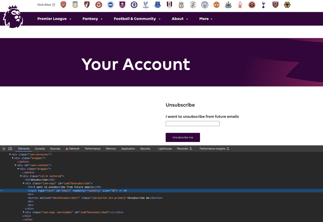
Task: Collapse the col-6 centered div node
Action: [x=21, y=176]
